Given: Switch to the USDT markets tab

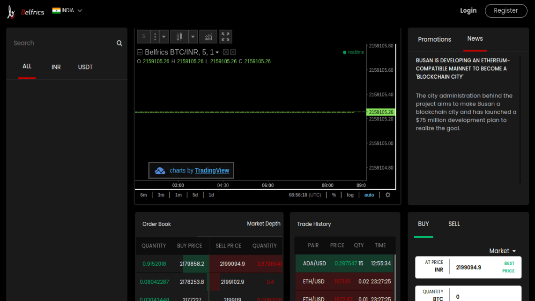Looking at the screenshot, I should (85, 67).
